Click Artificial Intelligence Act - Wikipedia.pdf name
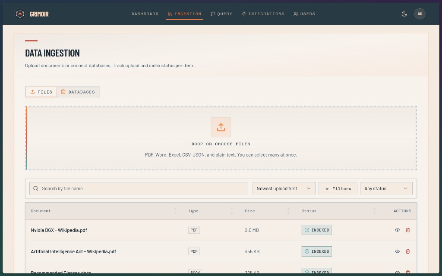The height and width of the screenshot is (276, 442). point(73,251)
